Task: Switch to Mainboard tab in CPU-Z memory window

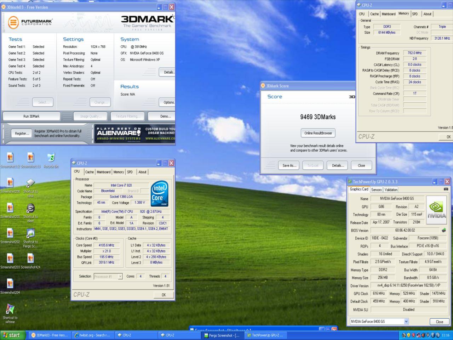Action: click(x=389, y=14)
